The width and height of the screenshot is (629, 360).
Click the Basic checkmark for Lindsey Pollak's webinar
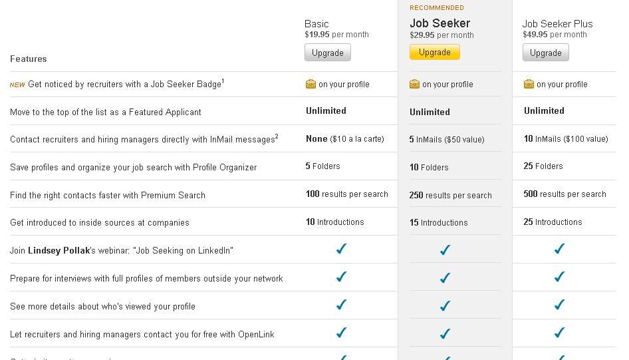click(341, 249)
